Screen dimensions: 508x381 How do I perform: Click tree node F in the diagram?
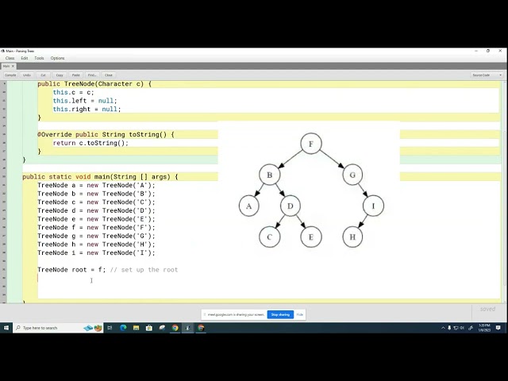click(x=311, y=144)
